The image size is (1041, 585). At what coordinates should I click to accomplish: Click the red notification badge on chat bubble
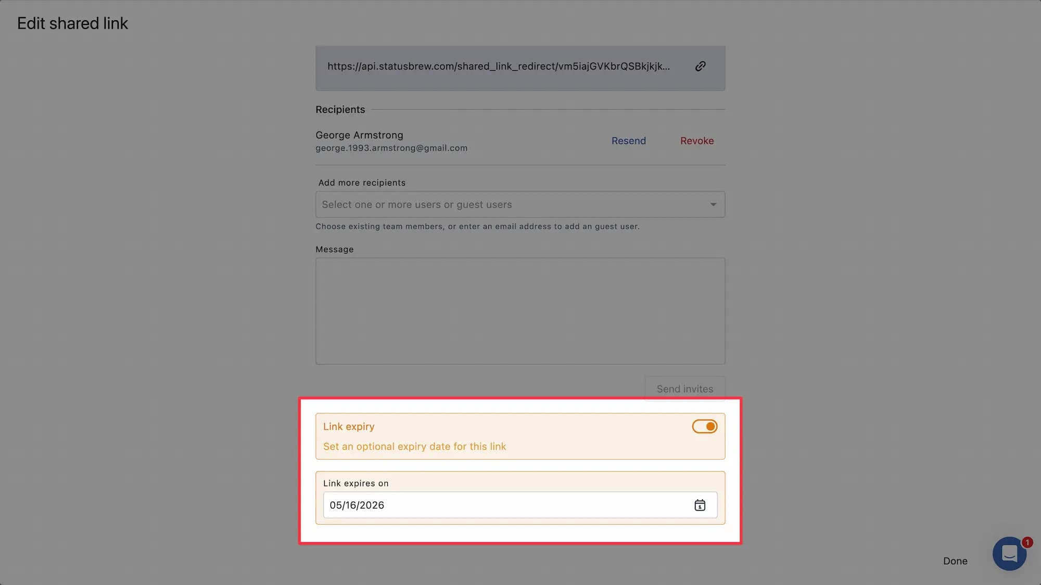tap(1027, 542)
